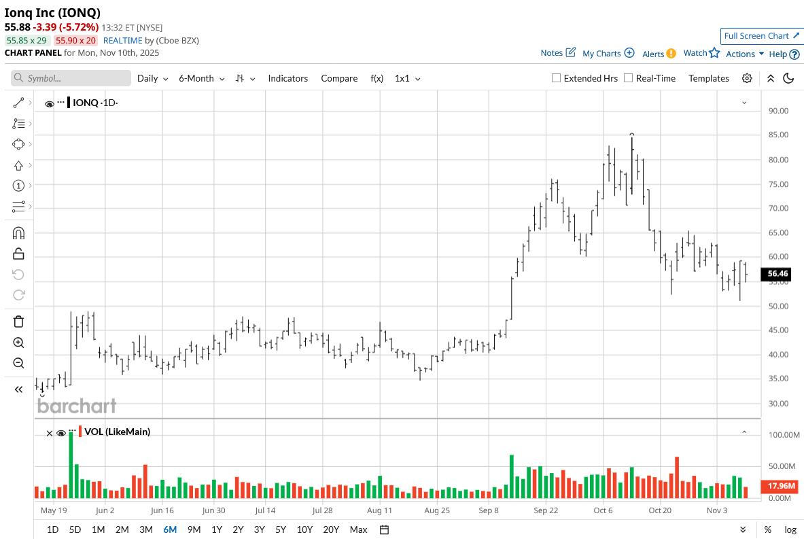
Task: Select the 1Y range
Action: point(217,529)
